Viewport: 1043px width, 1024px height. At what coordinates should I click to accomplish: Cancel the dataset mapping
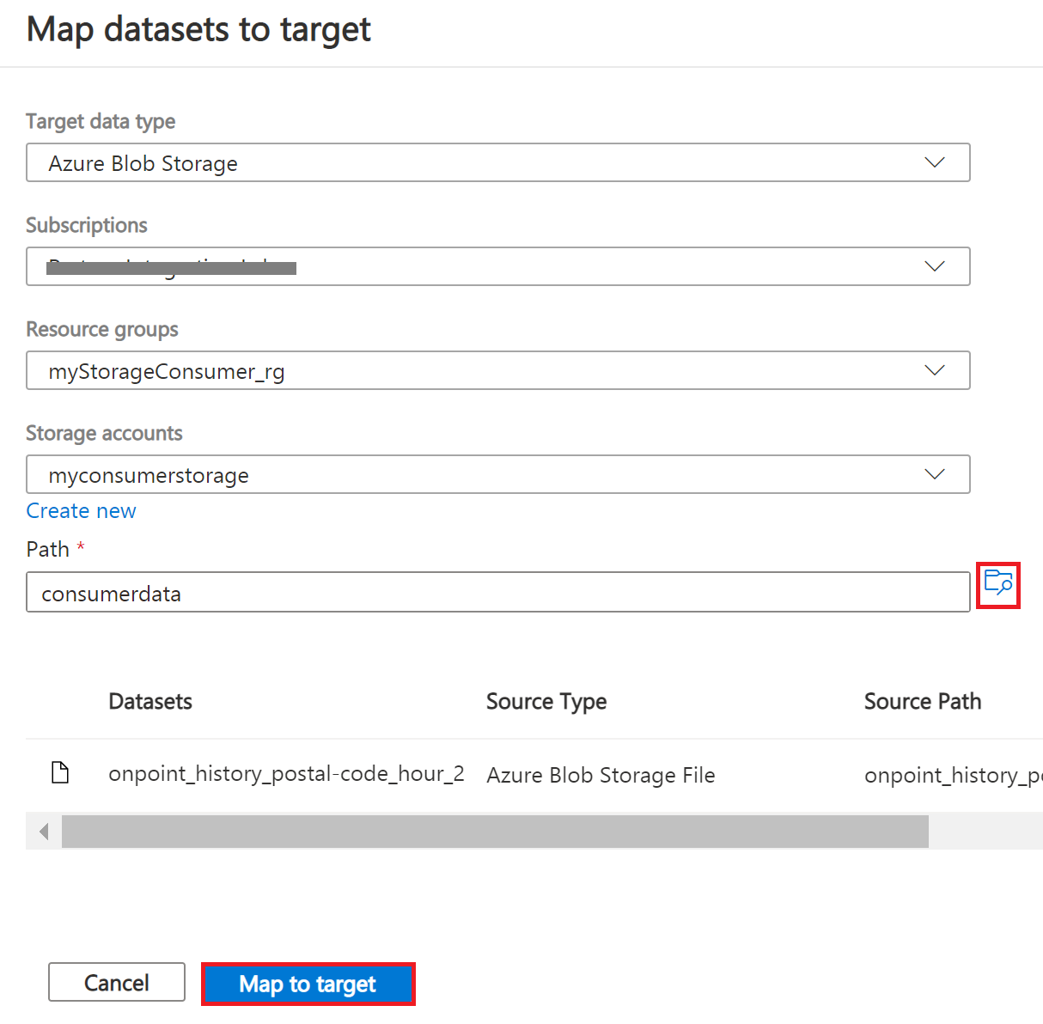coord(116,982)
